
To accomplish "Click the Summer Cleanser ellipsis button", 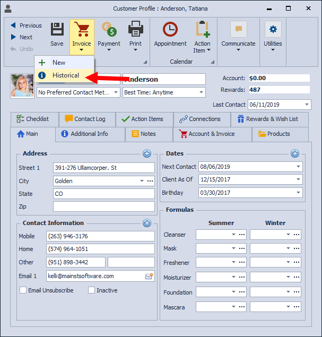I will [x=242, y=235].
